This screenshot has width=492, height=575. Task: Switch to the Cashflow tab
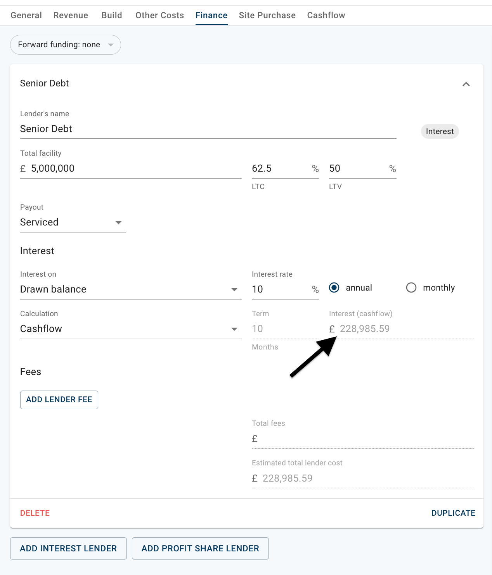point(326,15)
